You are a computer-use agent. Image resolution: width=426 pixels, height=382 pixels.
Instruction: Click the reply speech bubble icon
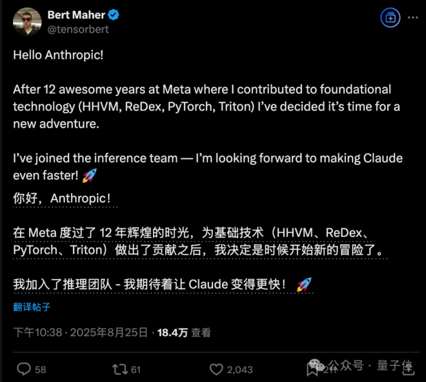point(23,369)
